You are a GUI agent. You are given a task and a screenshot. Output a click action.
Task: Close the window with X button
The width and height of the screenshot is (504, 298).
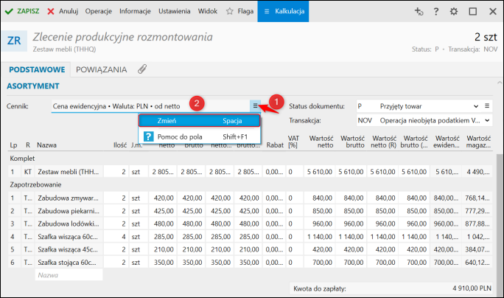click(493, 12)
